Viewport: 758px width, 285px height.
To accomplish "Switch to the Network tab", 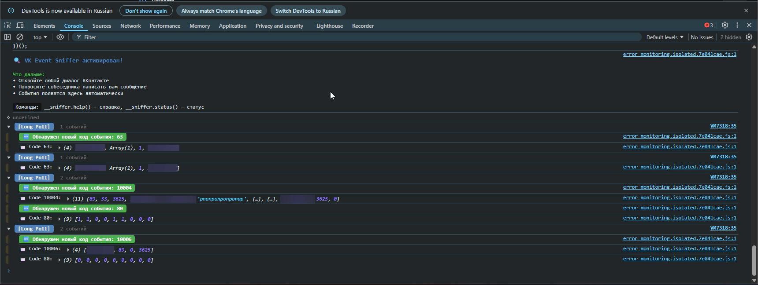I will [x=130, y=26].
